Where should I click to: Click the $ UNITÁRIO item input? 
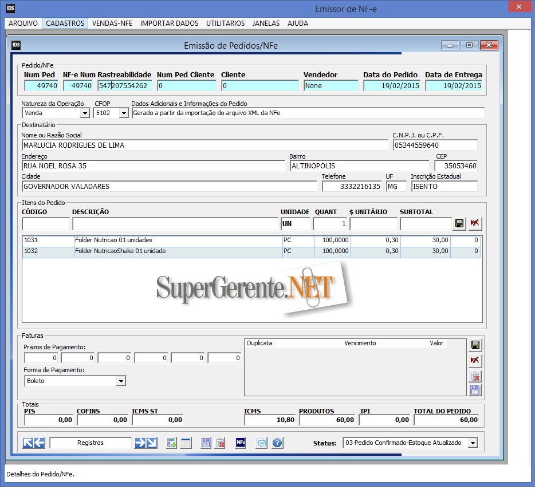click(x=373, y=224)
